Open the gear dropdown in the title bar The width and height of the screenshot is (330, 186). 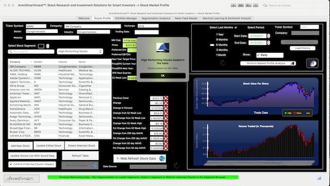pos(248,5)
